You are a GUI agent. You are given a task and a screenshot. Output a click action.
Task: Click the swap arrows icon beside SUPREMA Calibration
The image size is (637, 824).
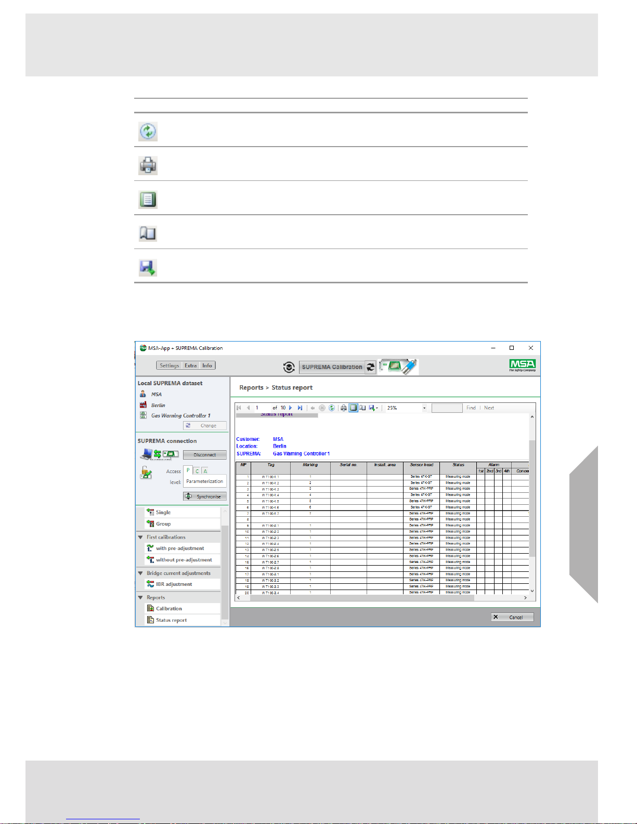pyautogui.click(x=371, y=367)
